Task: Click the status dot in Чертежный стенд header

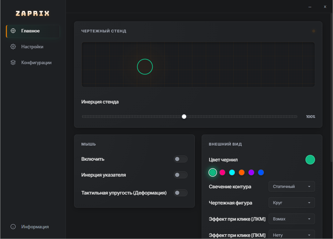Action: point(313,31)
